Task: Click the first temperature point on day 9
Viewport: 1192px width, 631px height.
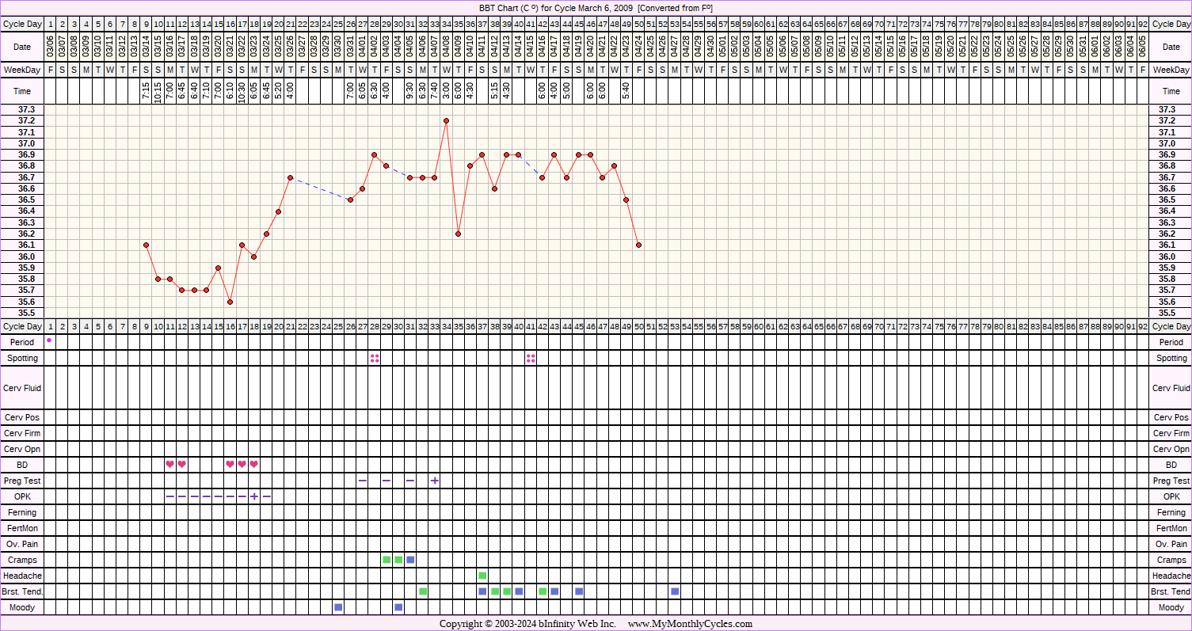Action: coord(146,245)
